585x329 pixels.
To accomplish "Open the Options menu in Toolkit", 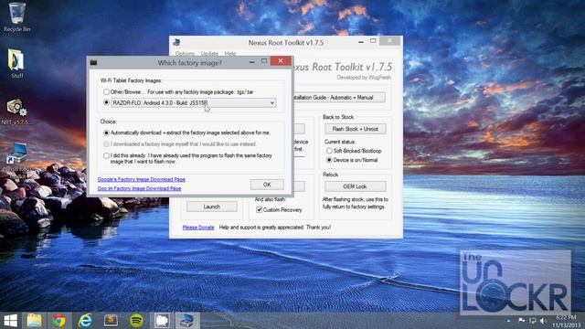I will [185, 53].
